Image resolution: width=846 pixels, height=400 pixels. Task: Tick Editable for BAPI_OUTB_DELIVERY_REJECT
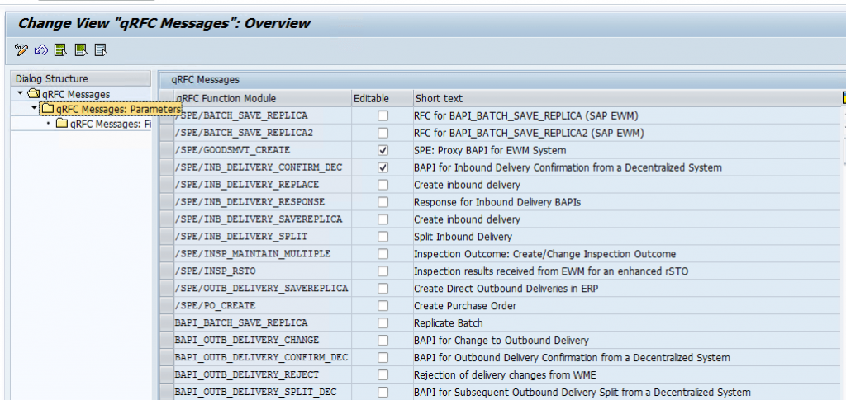point(383,374)
